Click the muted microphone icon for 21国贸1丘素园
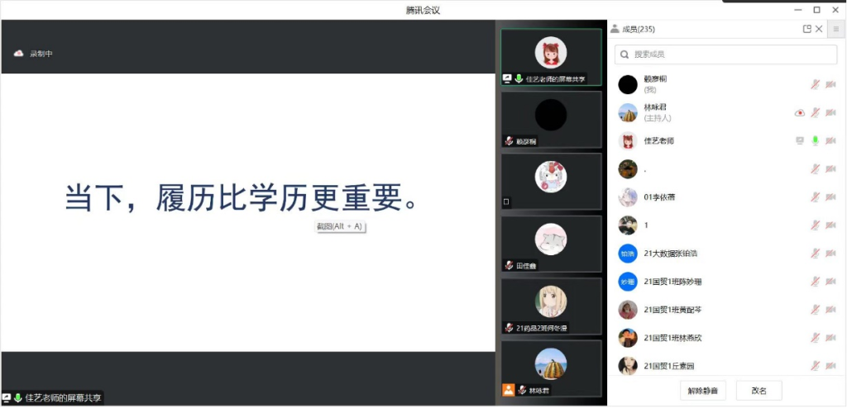Viewport: 847px width, 408px height. 815,366
